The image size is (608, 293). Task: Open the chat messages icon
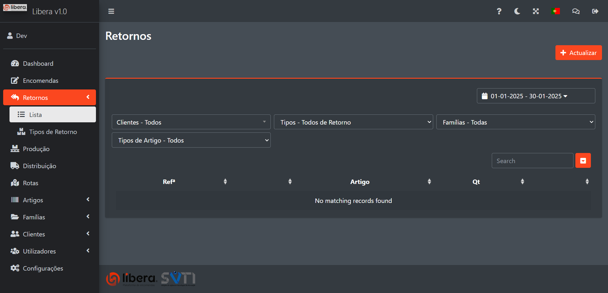click(576, 11)
